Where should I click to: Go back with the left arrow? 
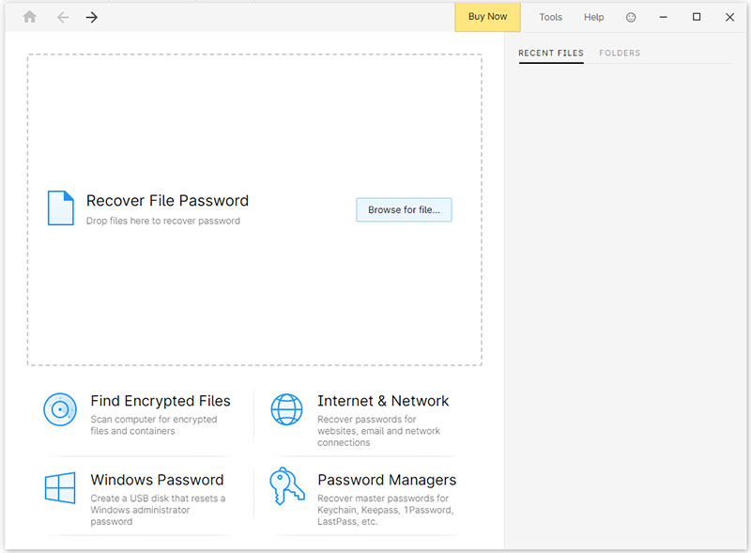[x=63, y=17]
